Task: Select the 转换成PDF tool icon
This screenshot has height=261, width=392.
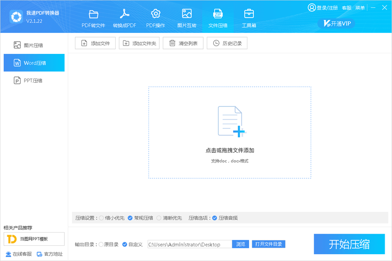Action: coord(124,14)
